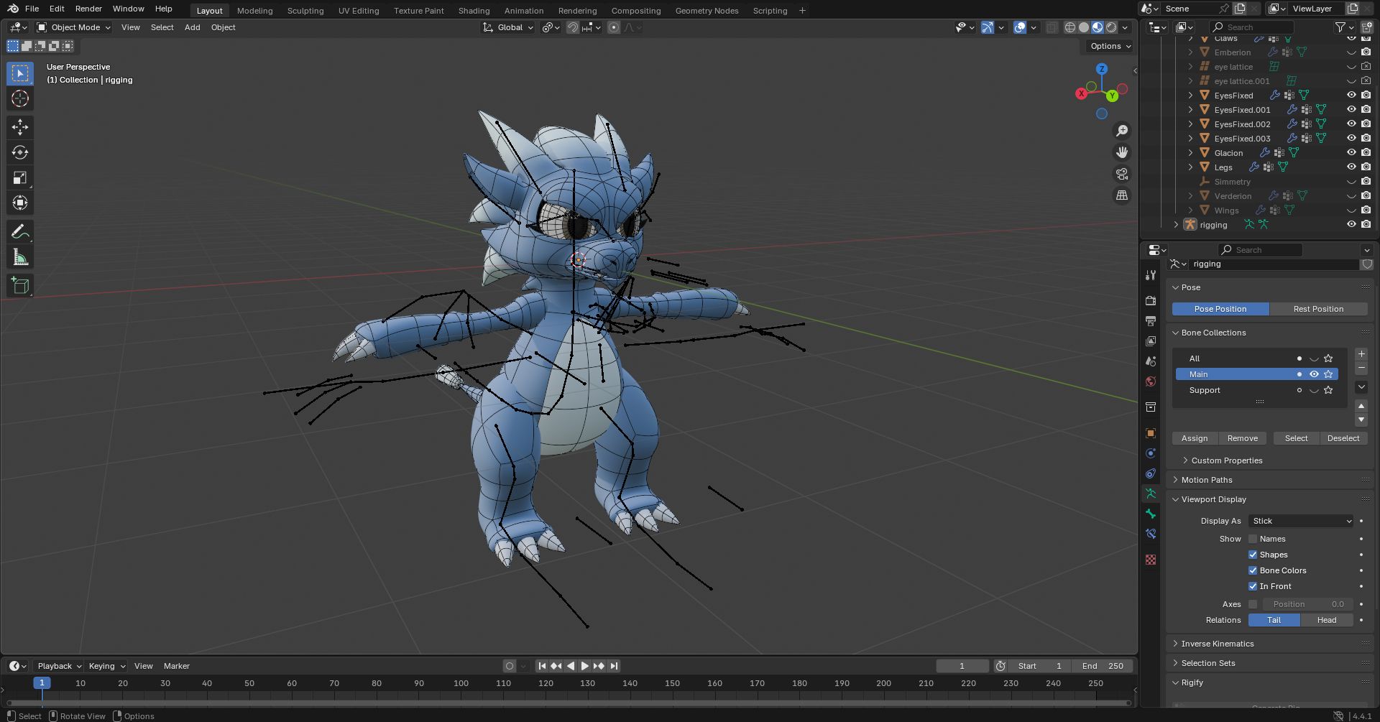This screenshot has width=1380, height=722.
Task: Click the Deselect button
Action: click(1343, 438)
